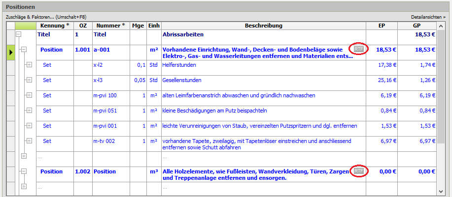Expand the m-tv 002 set row
Screen dimensions: 452x197
click(29, 141)
